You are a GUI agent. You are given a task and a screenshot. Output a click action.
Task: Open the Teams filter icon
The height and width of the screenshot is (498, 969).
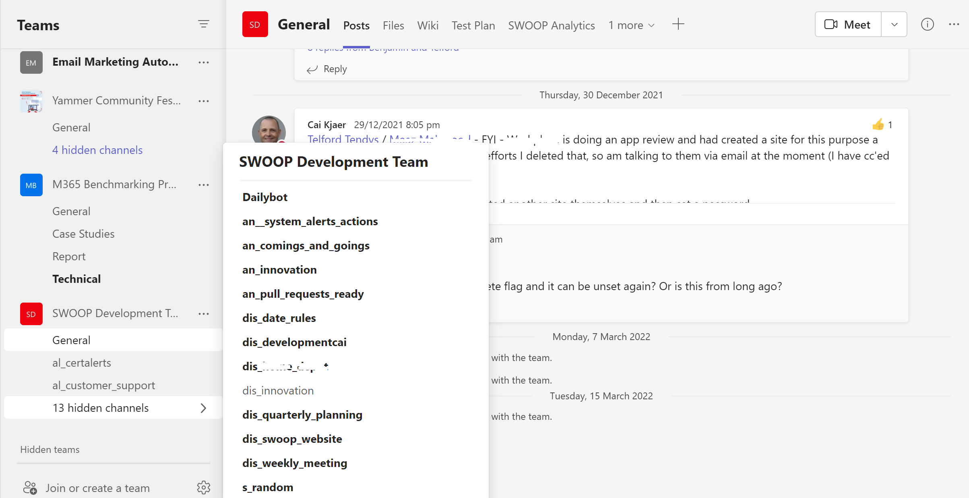click(x=204, y=24)
